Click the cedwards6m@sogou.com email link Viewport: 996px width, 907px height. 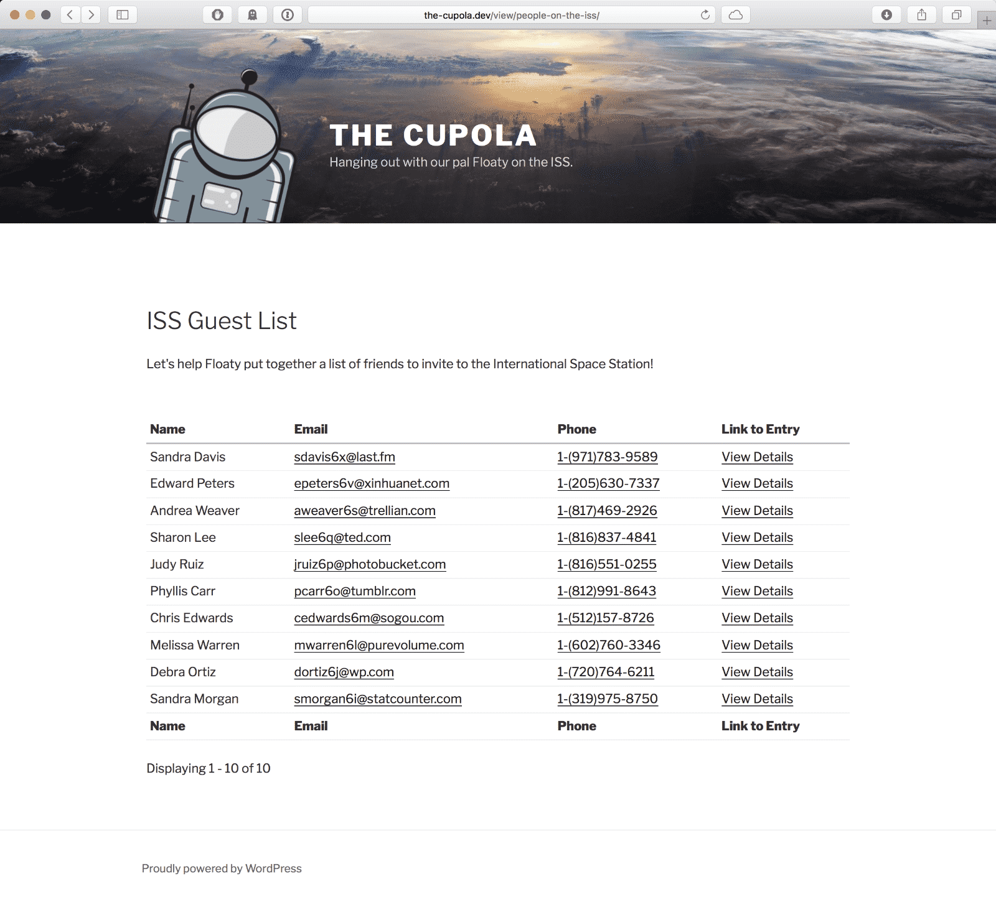point(369,618)
